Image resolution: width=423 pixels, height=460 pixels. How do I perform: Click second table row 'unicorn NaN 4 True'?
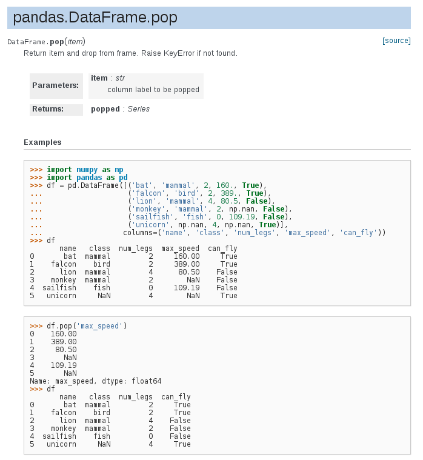click(110, 445)
